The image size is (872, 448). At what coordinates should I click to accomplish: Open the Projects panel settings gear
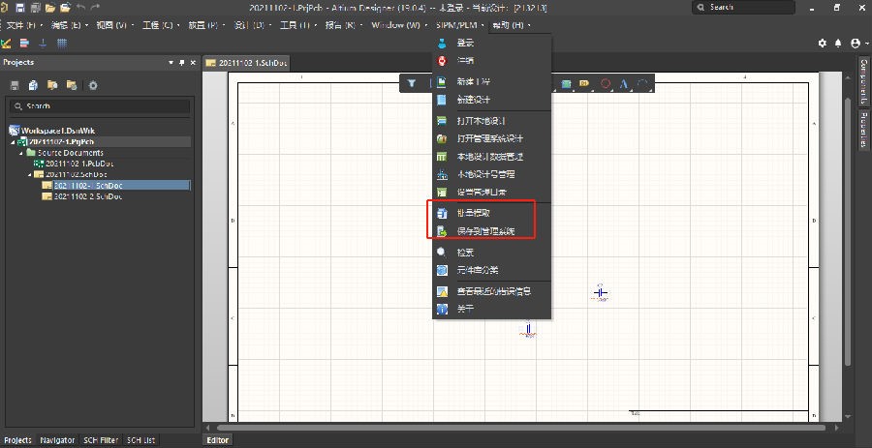(93, 85)
